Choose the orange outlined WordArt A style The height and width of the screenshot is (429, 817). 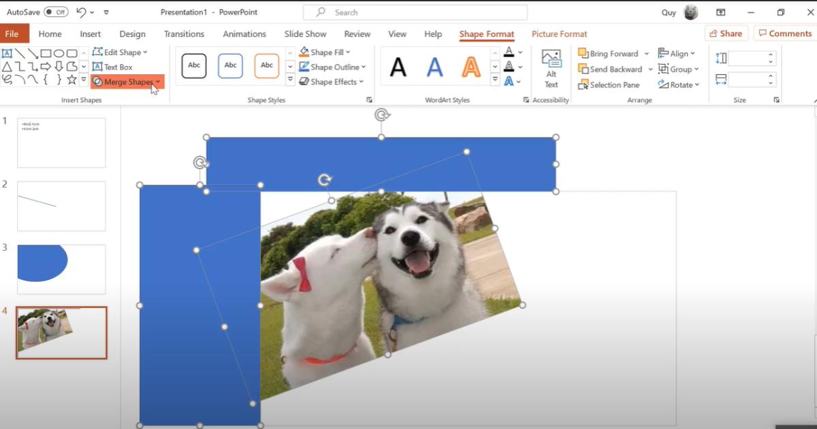[x=470, y=67]
